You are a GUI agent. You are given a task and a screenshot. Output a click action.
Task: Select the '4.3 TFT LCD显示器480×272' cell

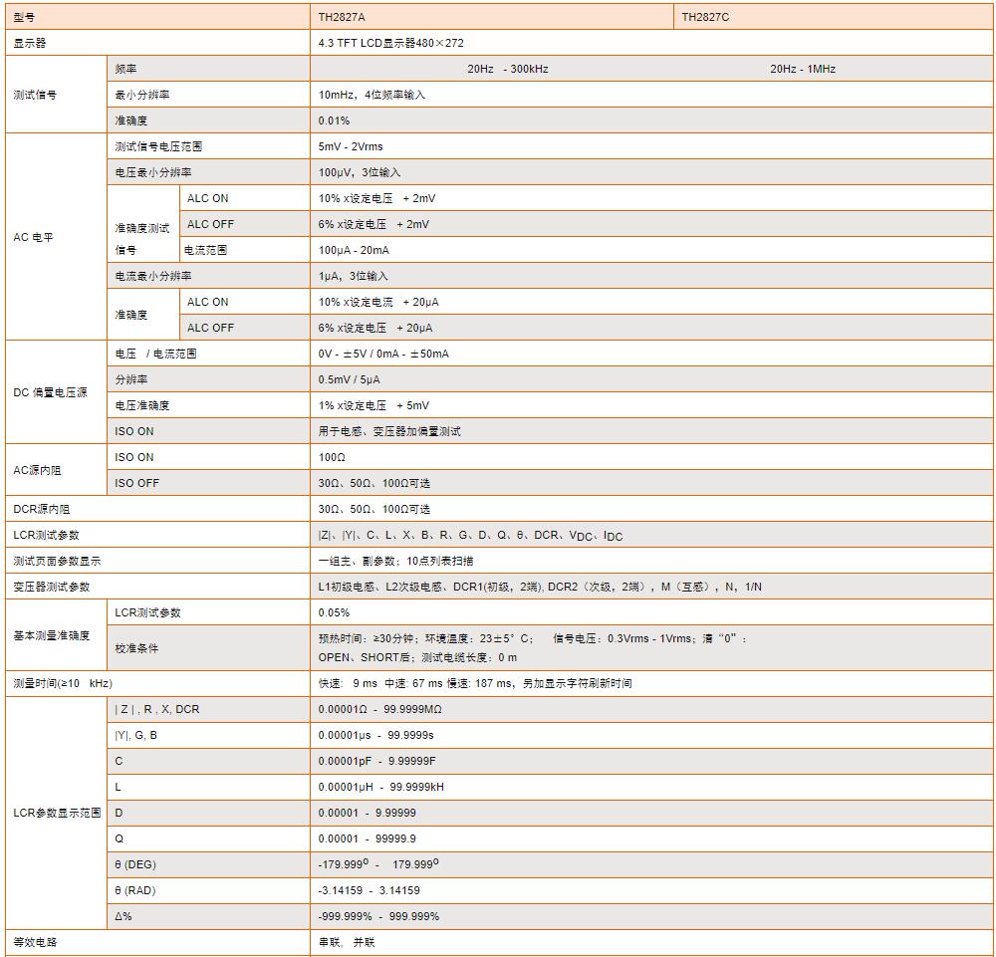[651, 43]
